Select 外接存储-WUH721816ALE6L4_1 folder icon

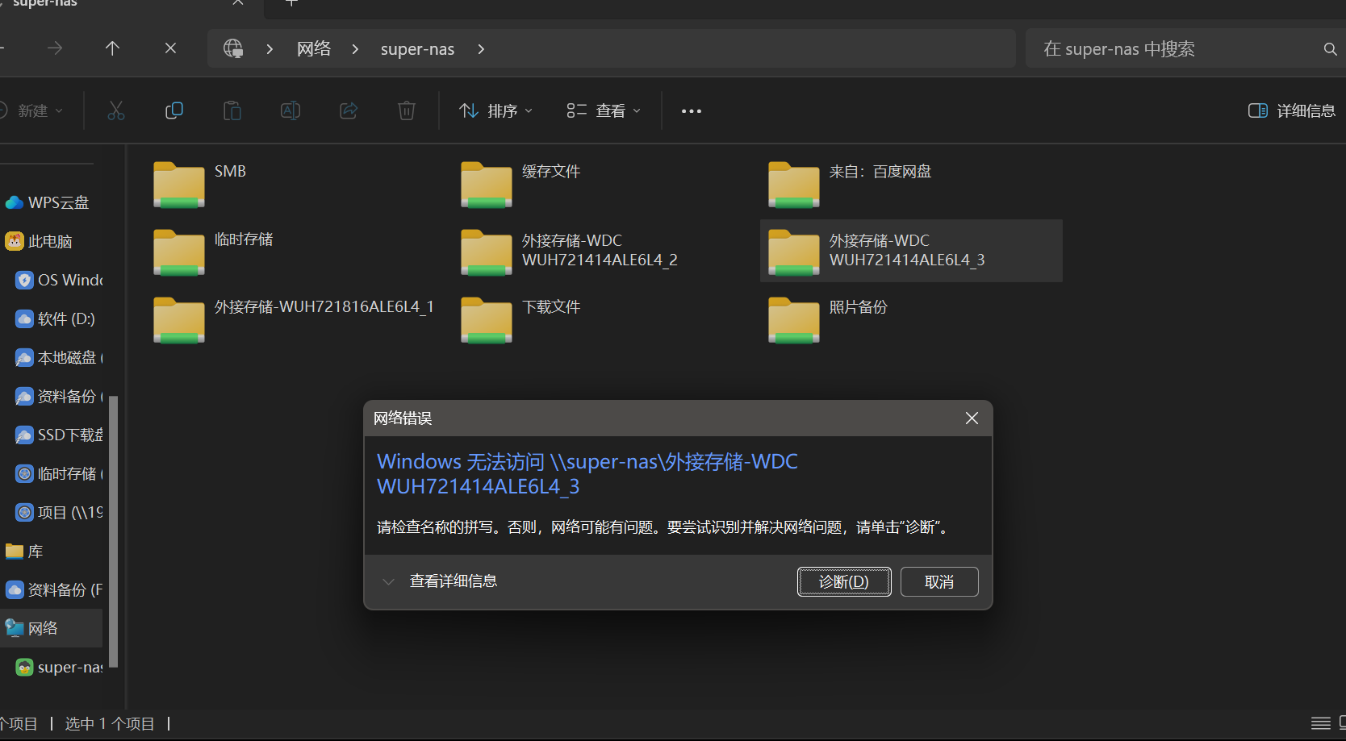[179, 320]
